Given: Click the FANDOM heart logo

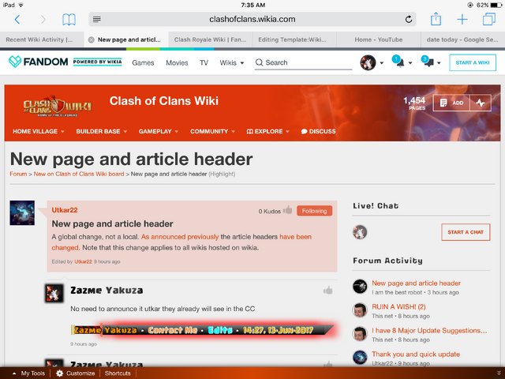Looking at the screenshot, I should coord(15,62).
